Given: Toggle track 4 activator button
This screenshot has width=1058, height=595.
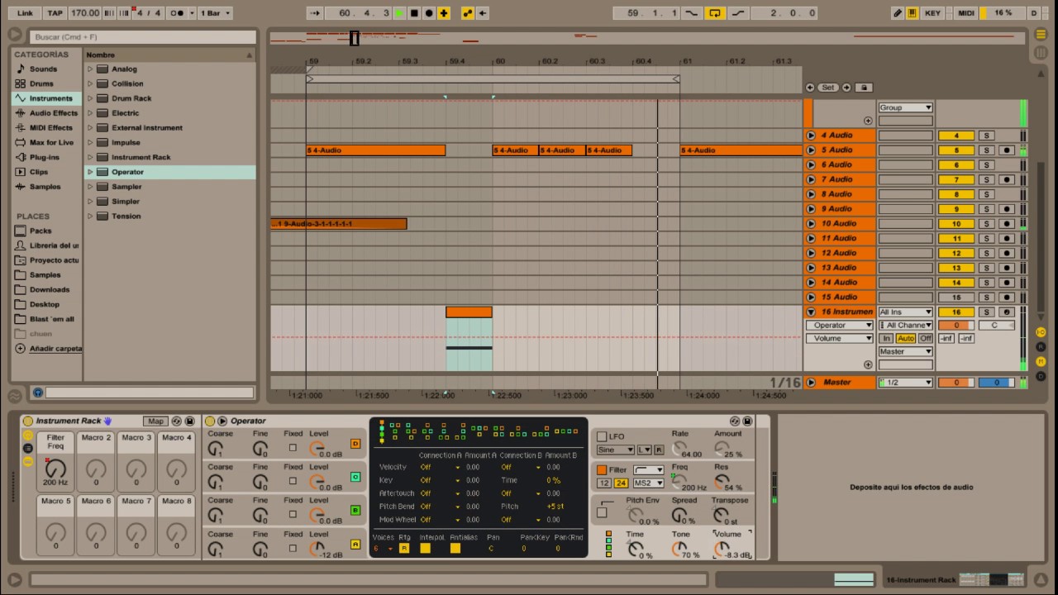Looking at the screenshot, I should (x=956, y=136).
